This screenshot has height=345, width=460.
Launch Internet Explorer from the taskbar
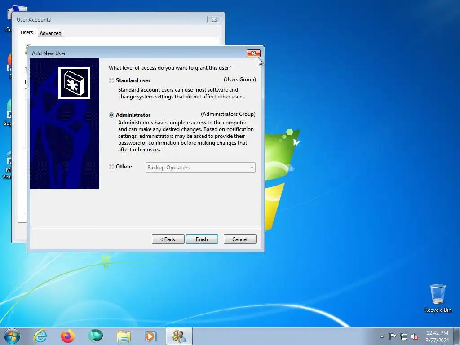click(40, 336)
